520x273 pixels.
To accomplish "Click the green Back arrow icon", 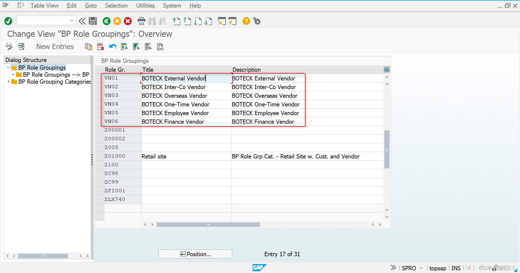I will 107,21.
